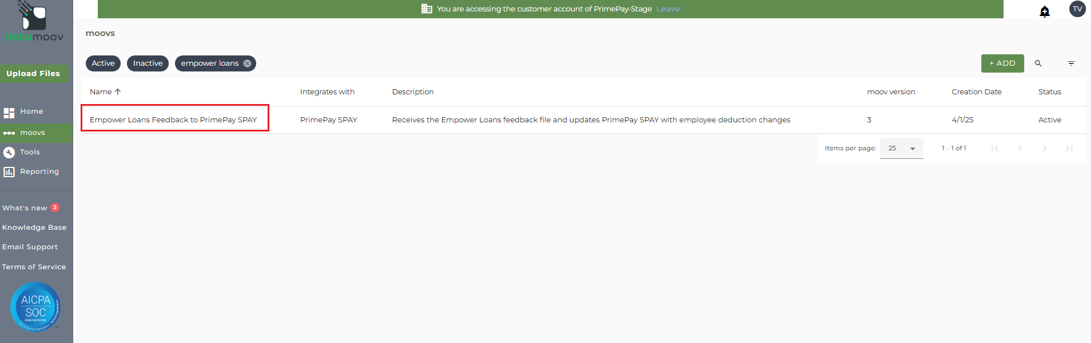
Task: Click the moov version 3 cell
Action: tap(869, 120)
